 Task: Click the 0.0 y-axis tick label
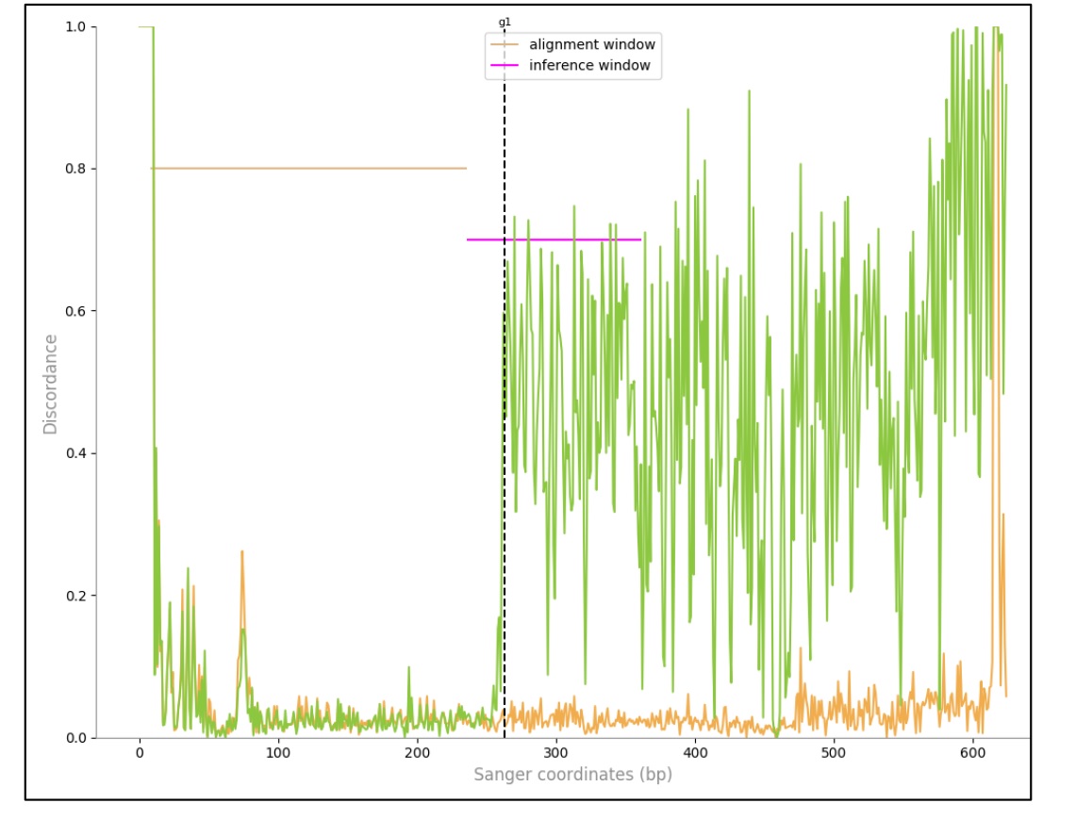click(x=76, y=738)
